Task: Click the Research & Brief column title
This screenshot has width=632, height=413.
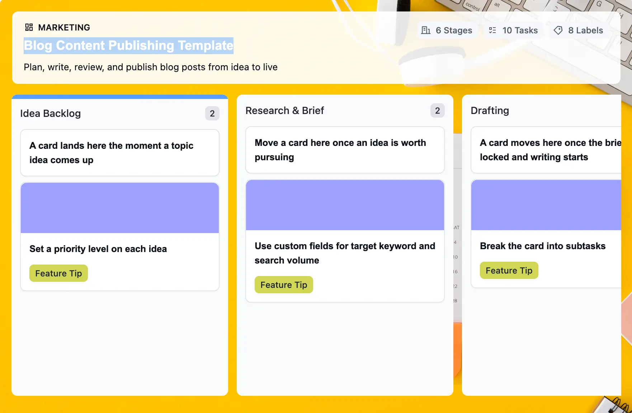Action: (285, 110)
